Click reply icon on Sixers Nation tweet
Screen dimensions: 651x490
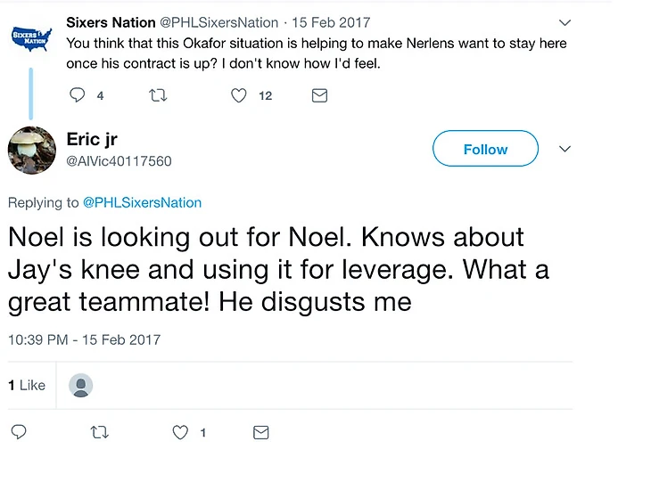(x=78, y=95)
